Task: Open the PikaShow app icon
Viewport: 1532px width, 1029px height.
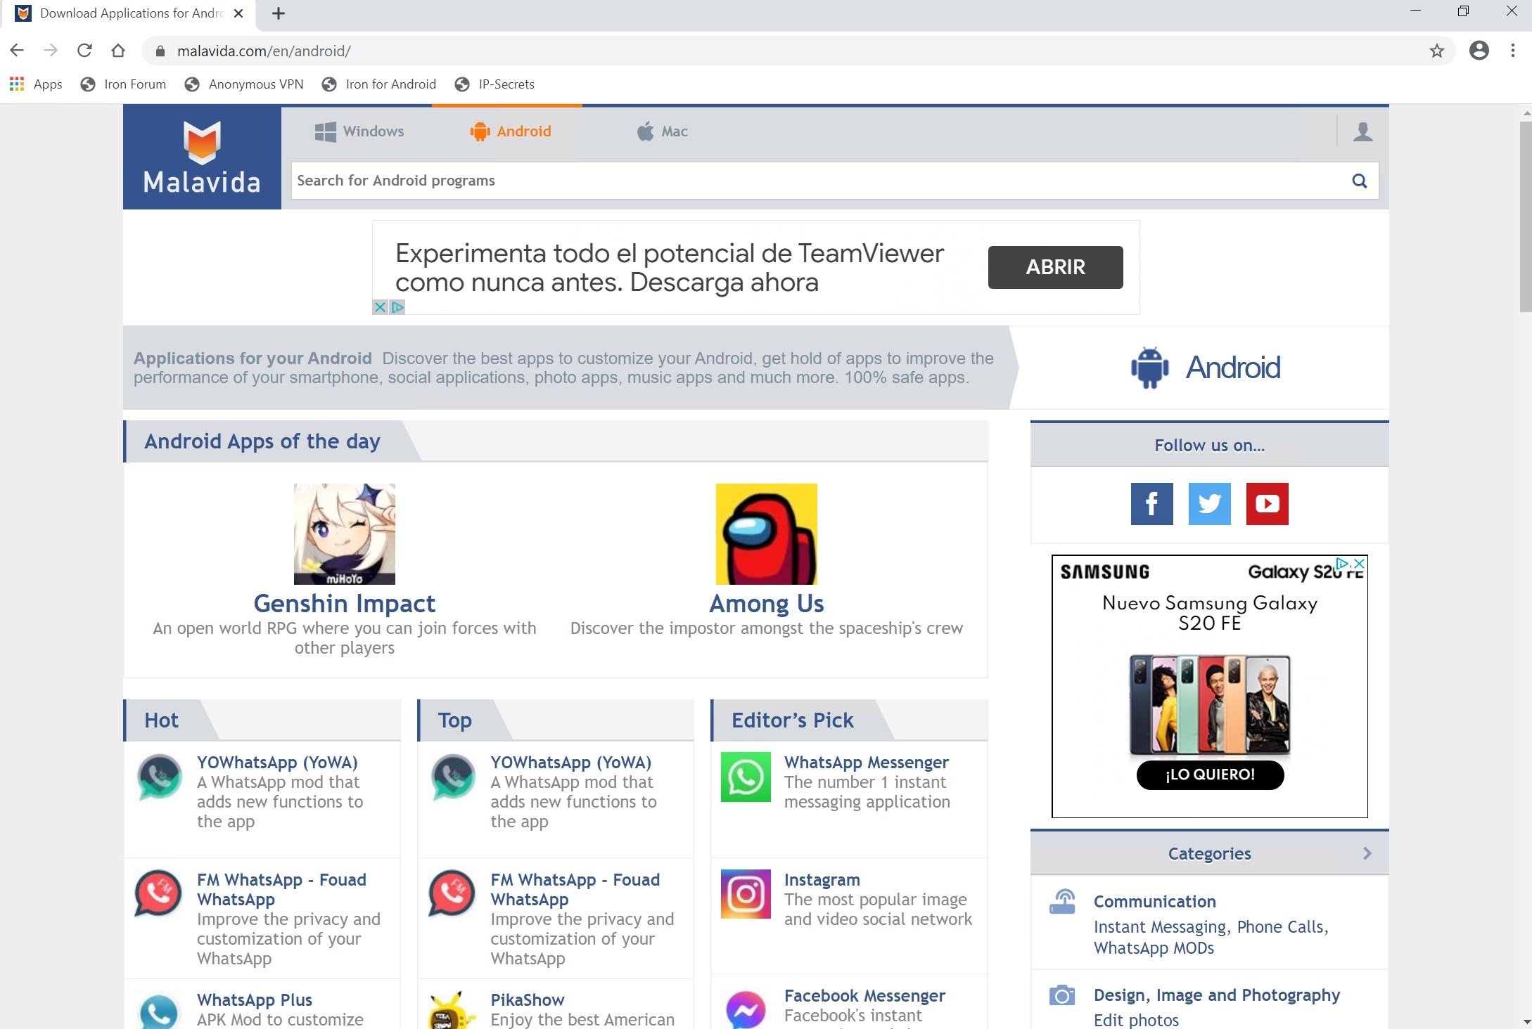Action: (452, 1011)
